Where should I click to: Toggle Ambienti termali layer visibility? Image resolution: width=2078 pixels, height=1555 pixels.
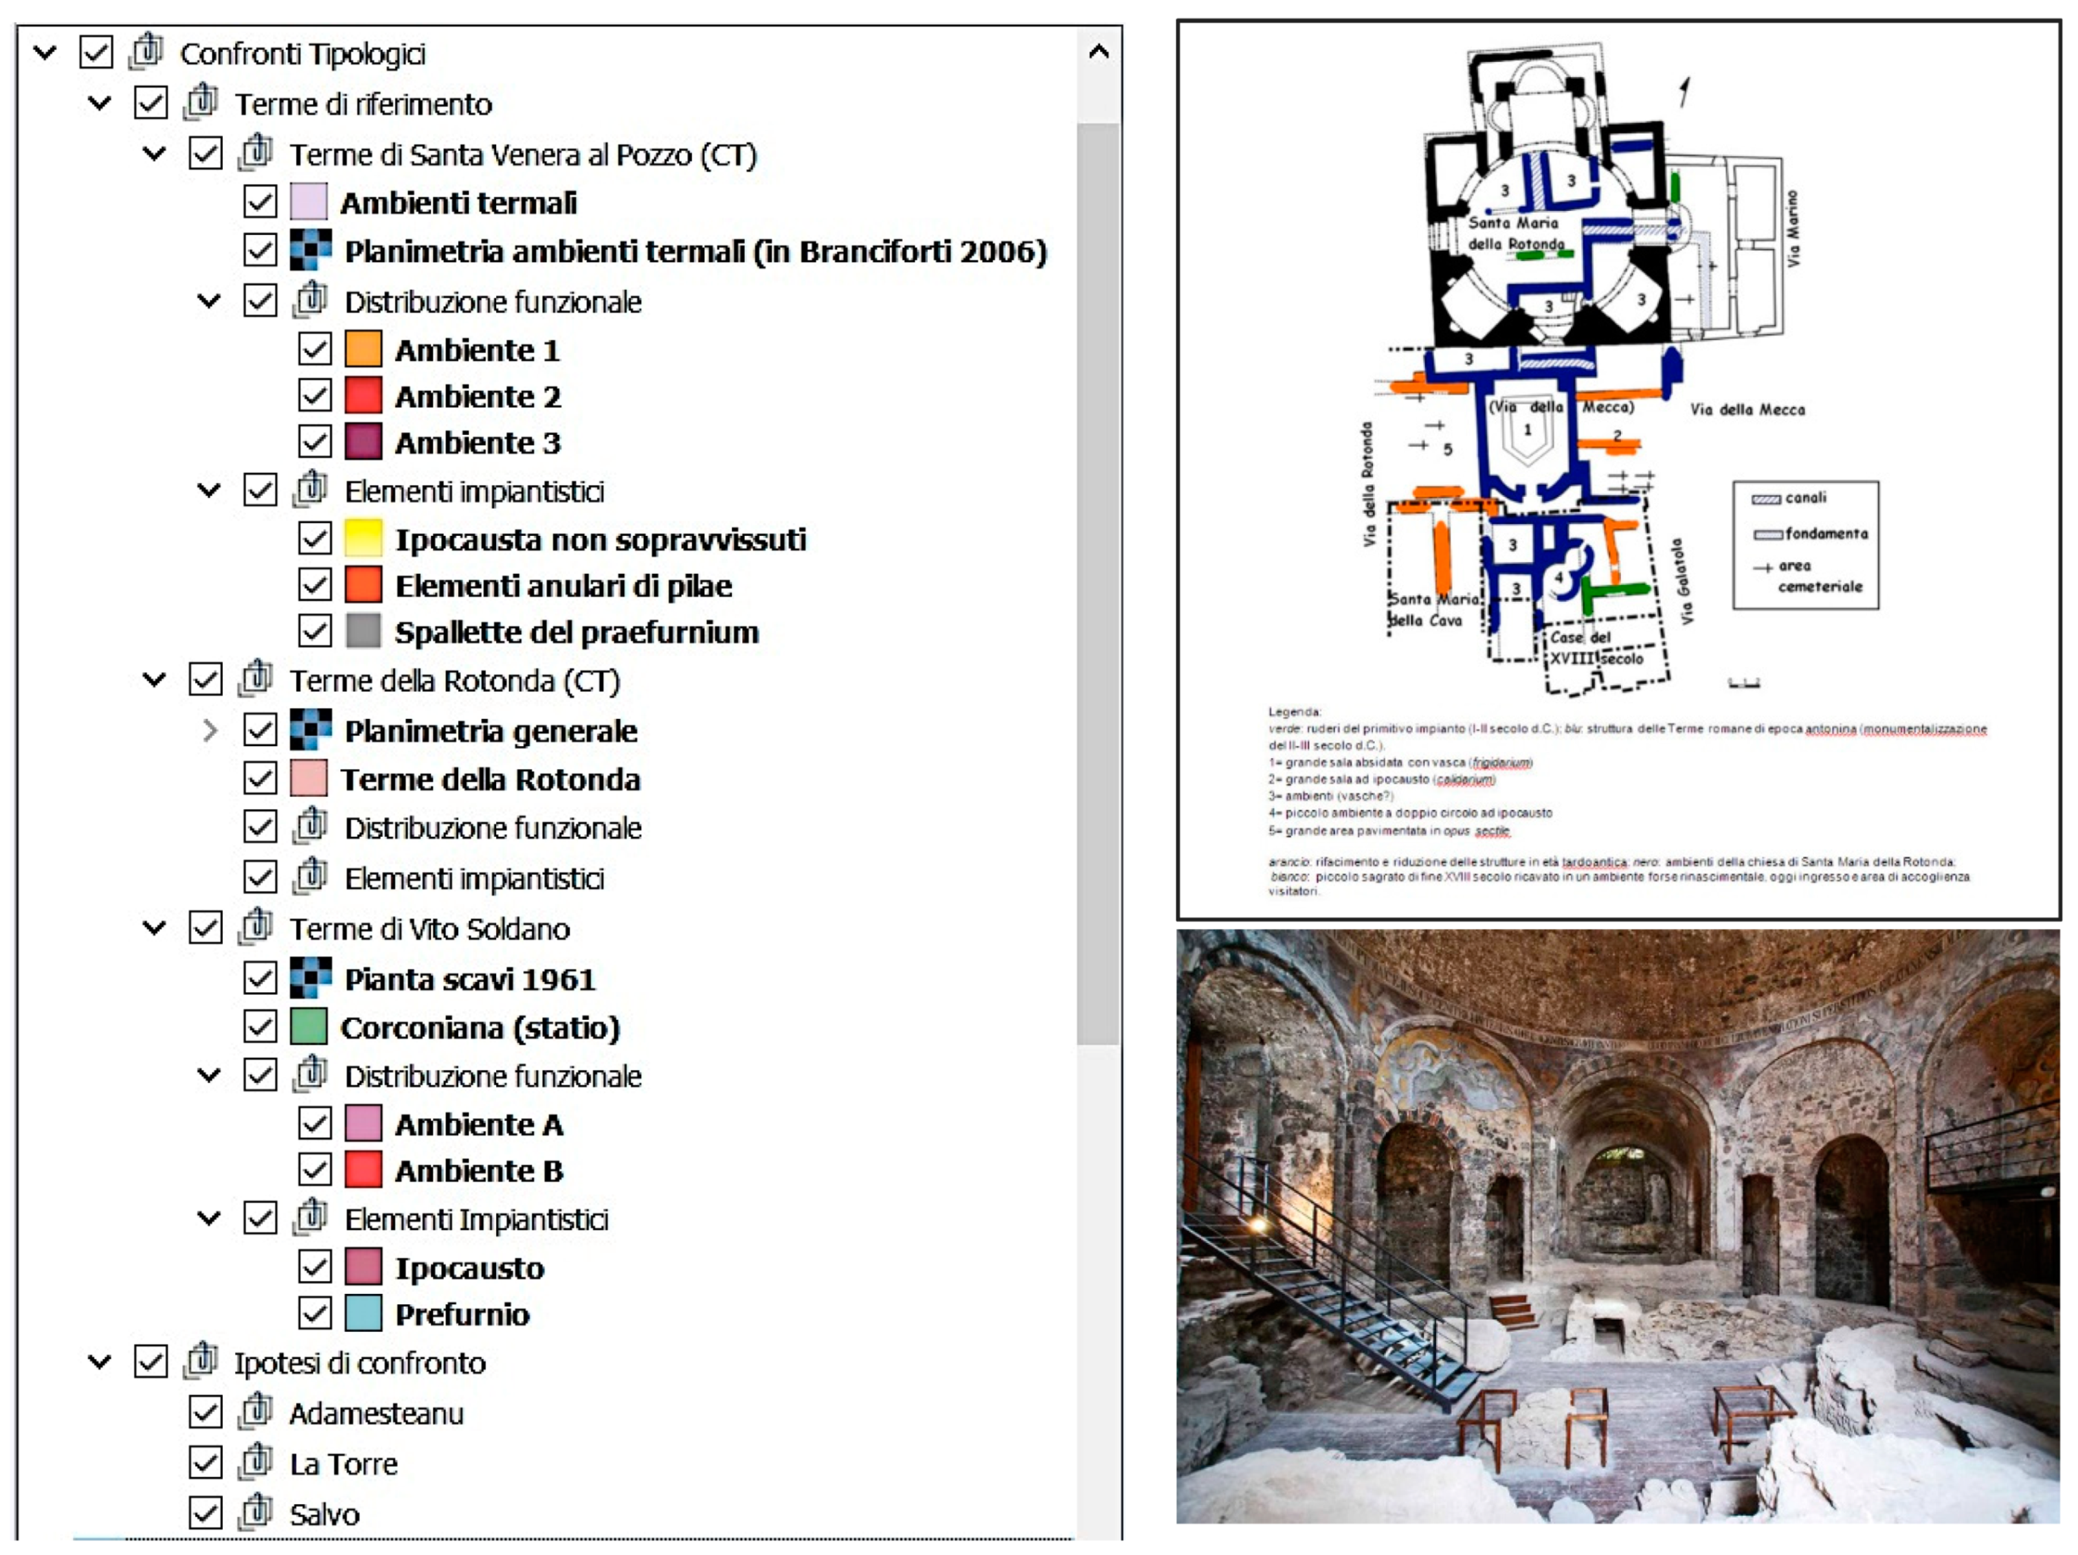coord(260,201)
